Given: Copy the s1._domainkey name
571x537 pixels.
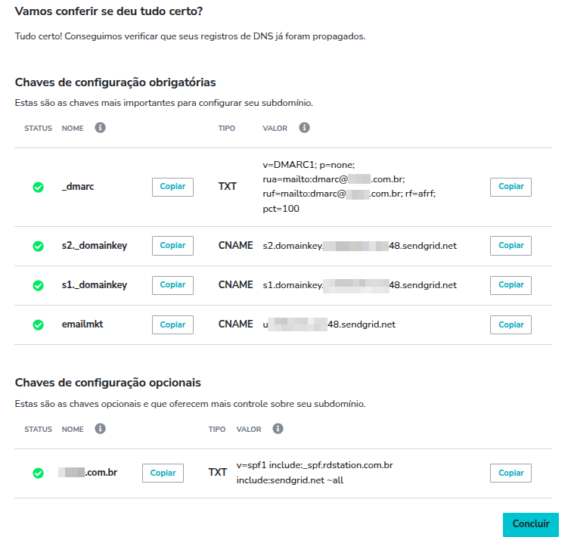Looking at the screenshot, I should (x=172, y=285).
